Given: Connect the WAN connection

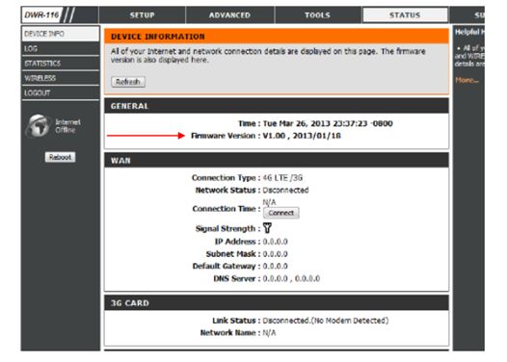Looking at the screenshot, I should pos(281,213).
